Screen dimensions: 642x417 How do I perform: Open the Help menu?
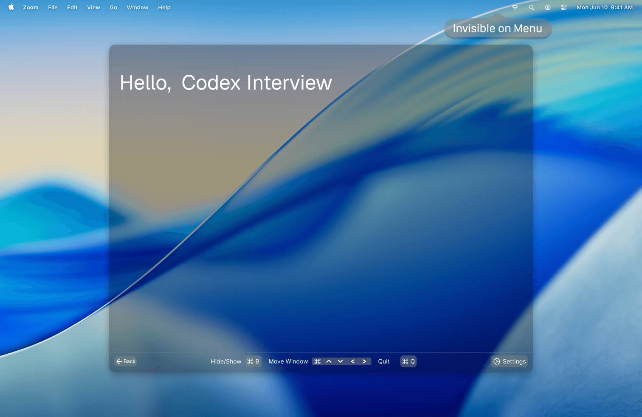tap(164, 7)
